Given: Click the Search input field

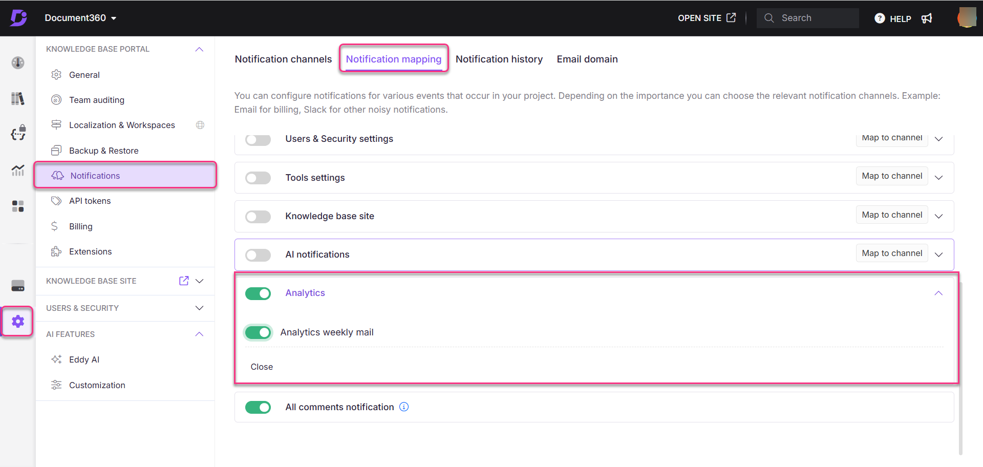Looking at the screenshot, I should click(808, 18).
